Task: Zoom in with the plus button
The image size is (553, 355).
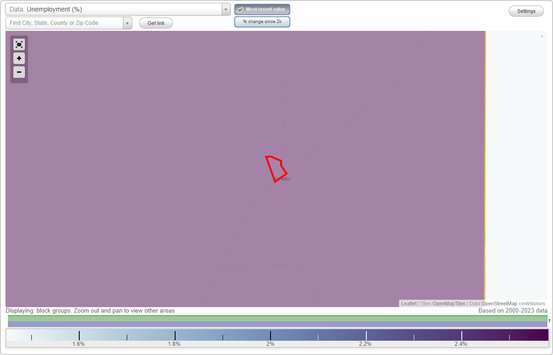Action: 19,58
